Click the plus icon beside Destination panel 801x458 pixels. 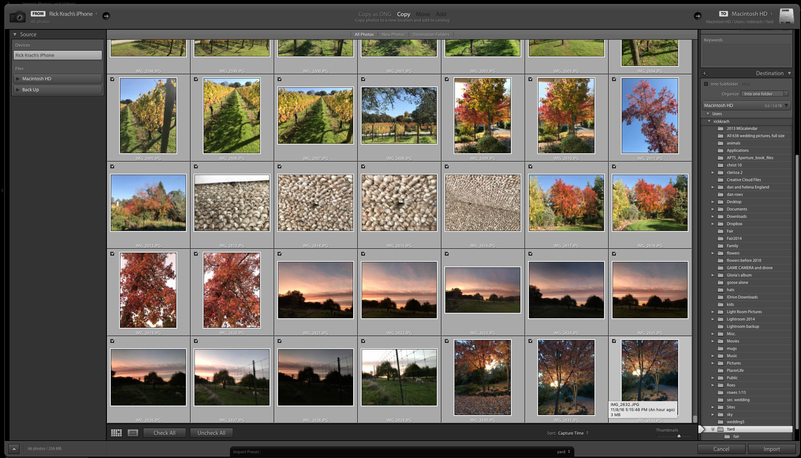coord(705,74)
